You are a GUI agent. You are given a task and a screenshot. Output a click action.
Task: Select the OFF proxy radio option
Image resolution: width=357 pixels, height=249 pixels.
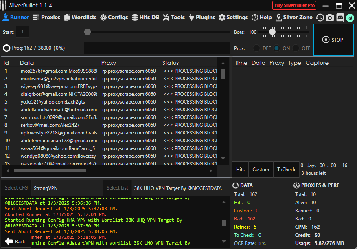click(x=296, y=48)
